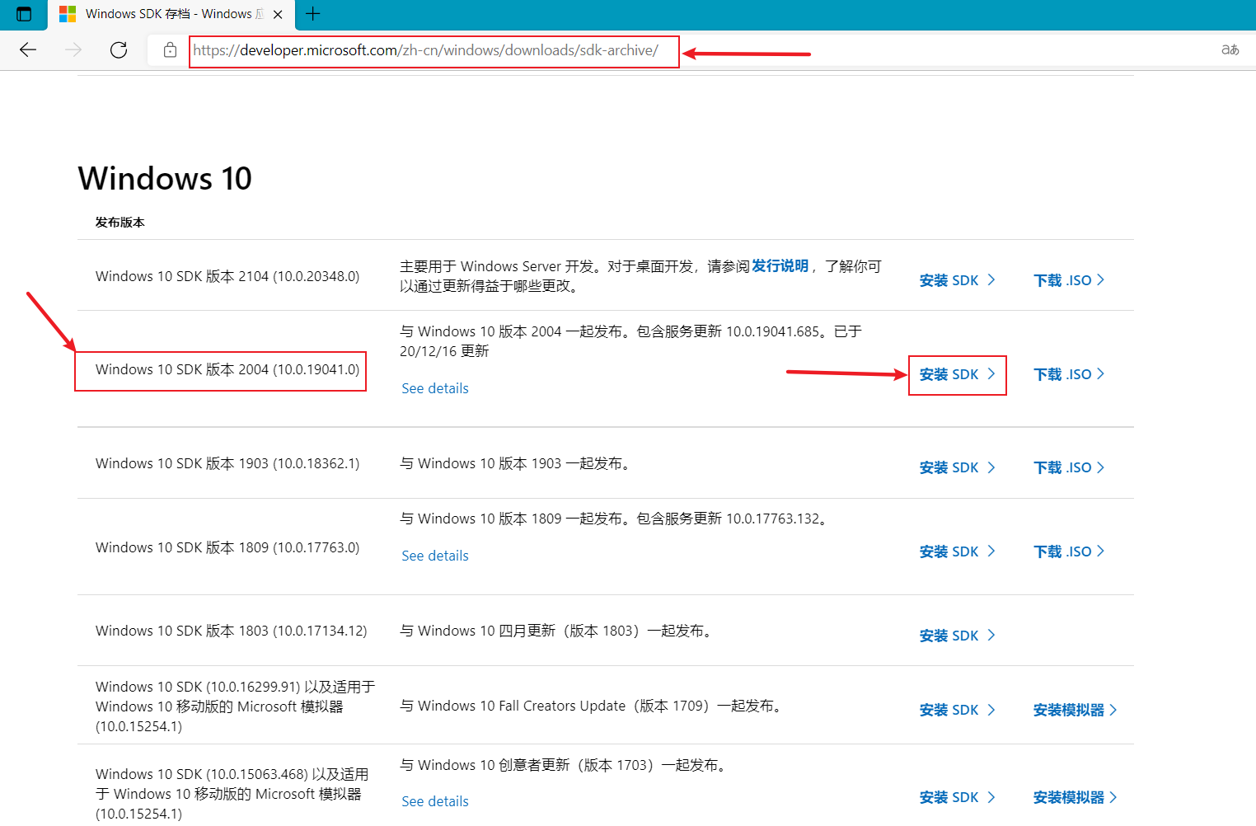Click description 与 Windows 10 版本 1903 一起发布
Viewport: 1256px width, 826px height.
tap(516, 463)
